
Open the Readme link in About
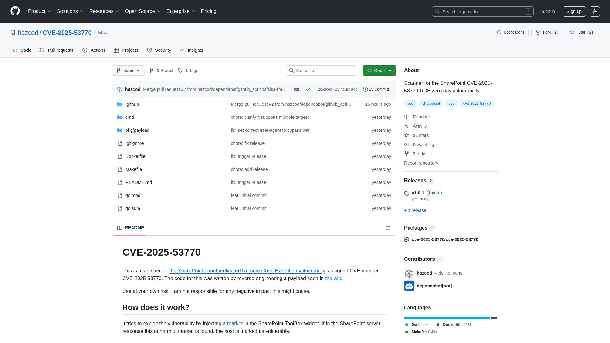[417, 117]
